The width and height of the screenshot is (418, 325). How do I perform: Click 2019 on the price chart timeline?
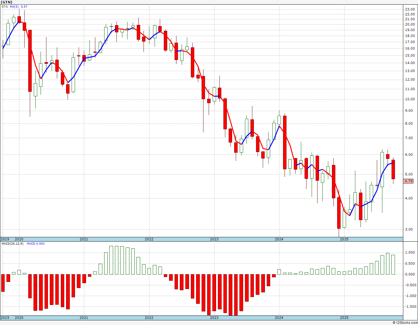(x=5, y=239)
